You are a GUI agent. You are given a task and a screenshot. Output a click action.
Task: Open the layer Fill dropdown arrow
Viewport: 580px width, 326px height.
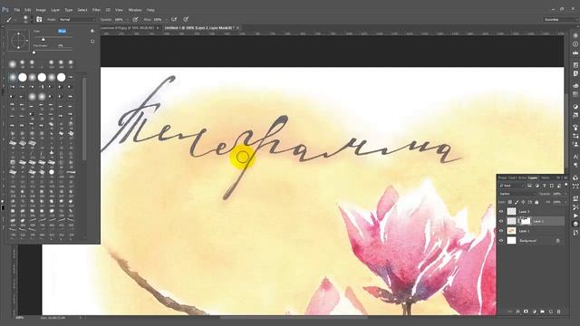[x=565, y=202]
